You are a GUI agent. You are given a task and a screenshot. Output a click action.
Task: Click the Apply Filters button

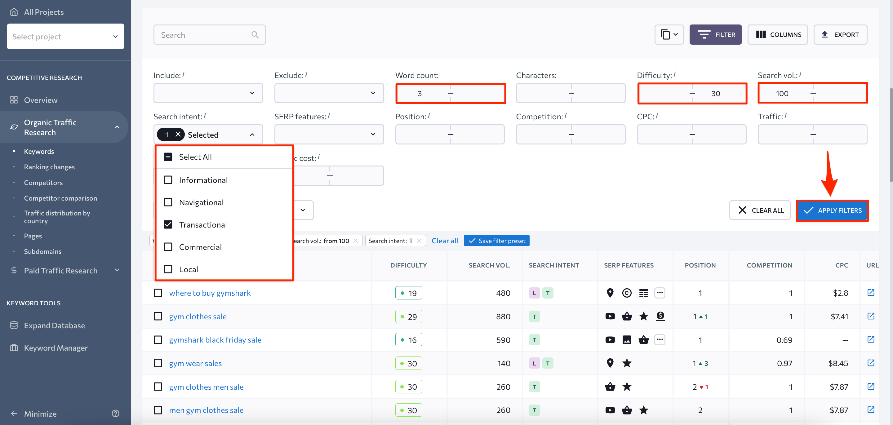click(832, 210)
